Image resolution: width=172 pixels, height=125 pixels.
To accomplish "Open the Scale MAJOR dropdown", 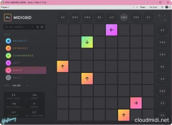I will 20,85.
